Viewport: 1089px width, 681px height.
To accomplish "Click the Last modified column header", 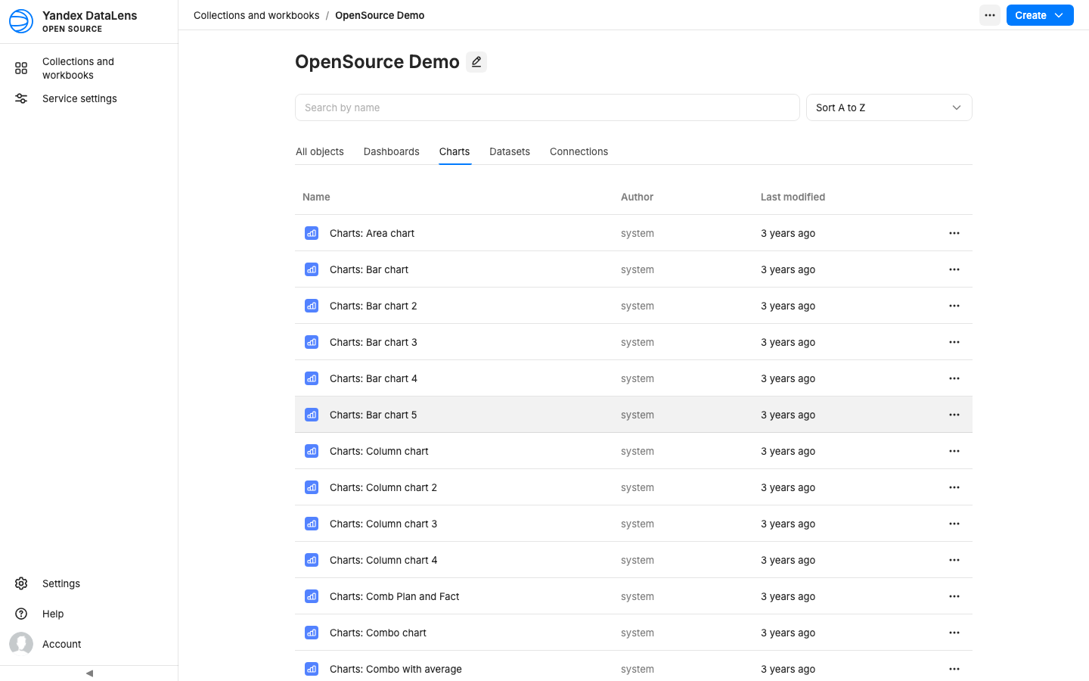I will pyautogui.click(x=793, y=197).
